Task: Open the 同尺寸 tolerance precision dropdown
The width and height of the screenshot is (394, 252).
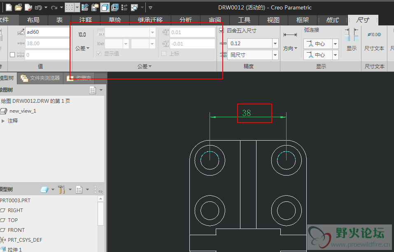Action: (275, 55)
